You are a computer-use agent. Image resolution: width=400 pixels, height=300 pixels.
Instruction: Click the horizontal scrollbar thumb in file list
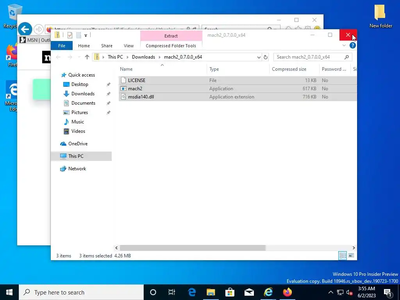[193, 248]
